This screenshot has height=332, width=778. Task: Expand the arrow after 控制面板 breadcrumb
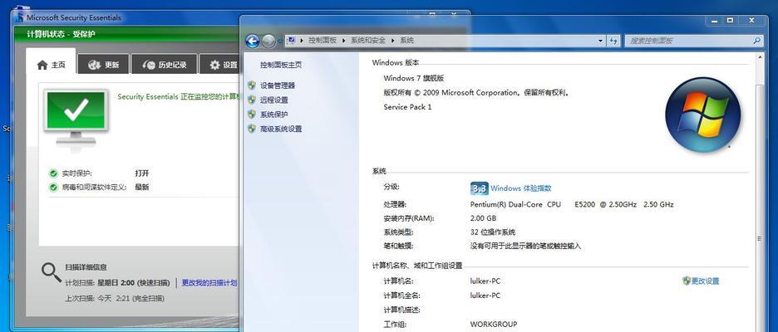344,41
